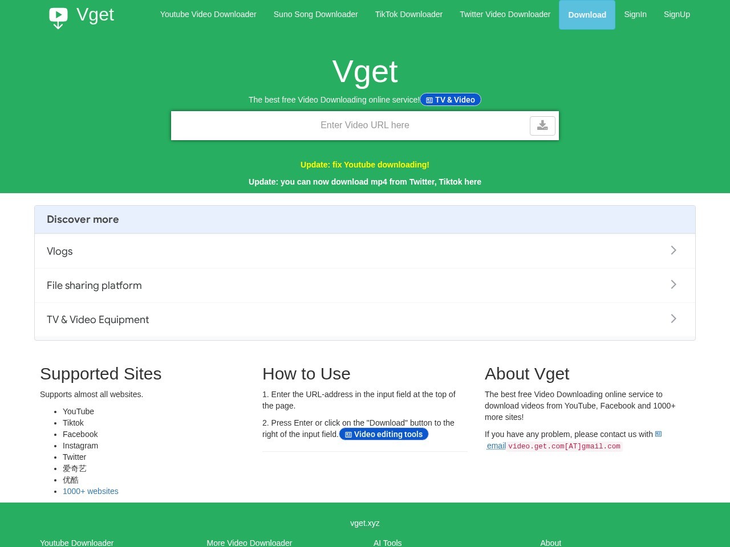This screenshot has width=730, height=547.
Task: Click the Vget logo icon
Action: pyautogui.click(x=58, y=18)
